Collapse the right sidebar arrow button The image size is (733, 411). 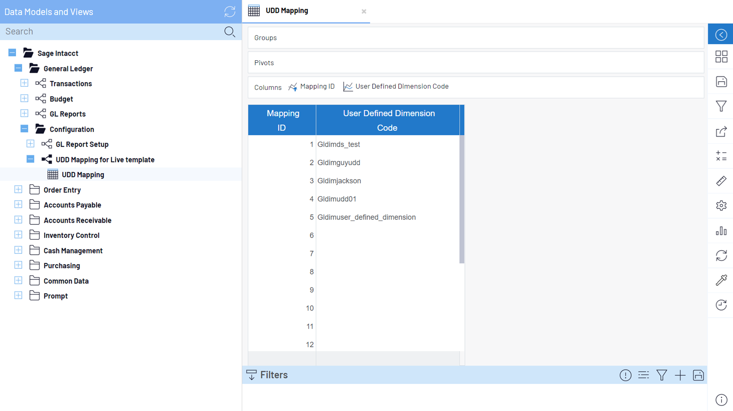tap(721, 34)
